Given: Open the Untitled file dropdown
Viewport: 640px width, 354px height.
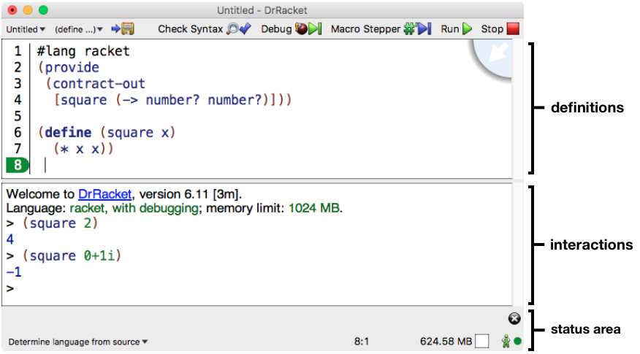Looking at the screenshot, I should (26, 29).
